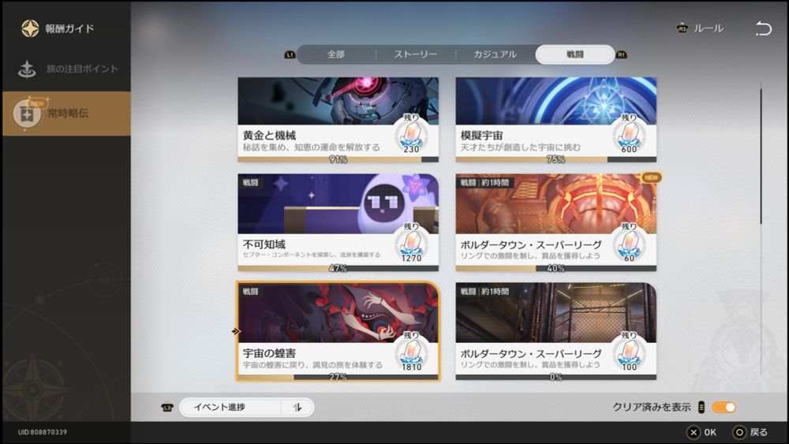The image size is (789, 444).
Task: Click the jade reward icon showing 1270
Action: coord(411,244)
